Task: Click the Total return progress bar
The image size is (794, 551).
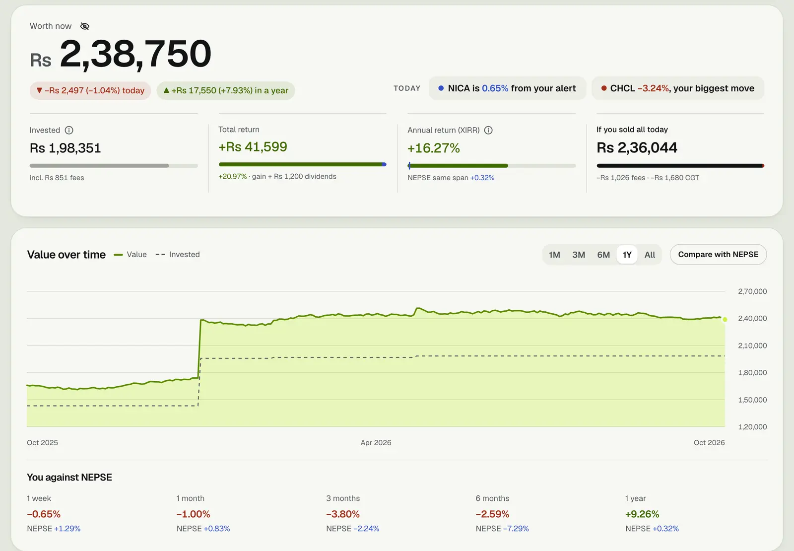Action: click(302, 164)
